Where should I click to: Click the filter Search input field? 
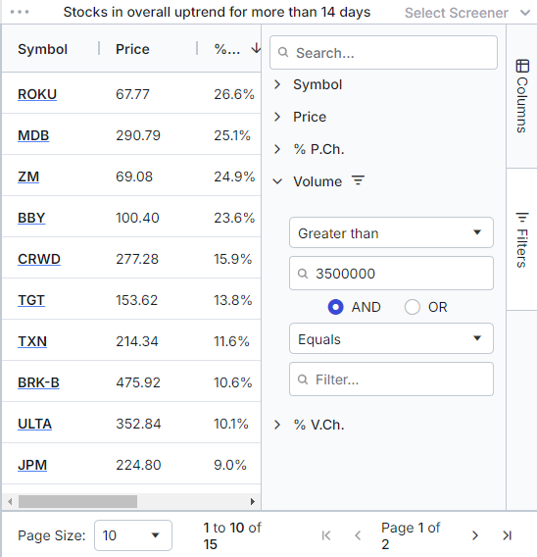pyautogui.click(x=383, y=53)
